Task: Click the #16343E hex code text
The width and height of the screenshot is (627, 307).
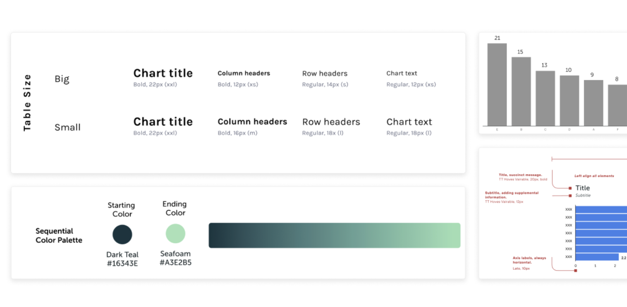Action: pos(122,263)
